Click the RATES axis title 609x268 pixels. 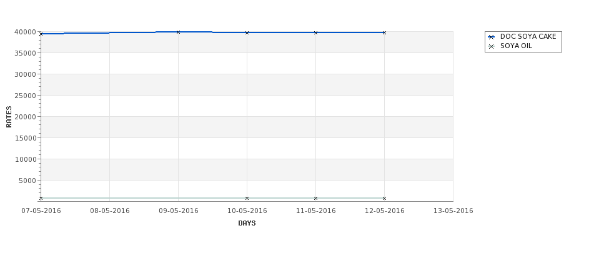[9, 117]
